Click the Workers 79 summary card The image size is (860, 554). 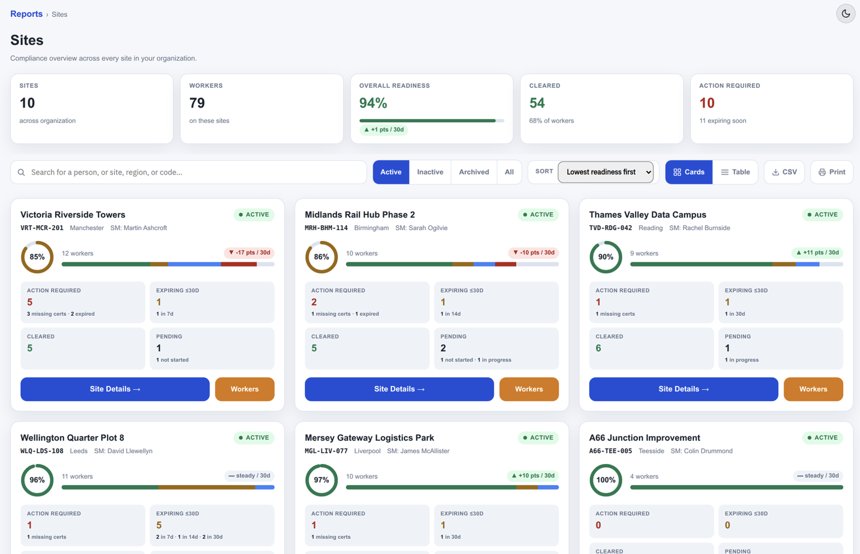262,109
